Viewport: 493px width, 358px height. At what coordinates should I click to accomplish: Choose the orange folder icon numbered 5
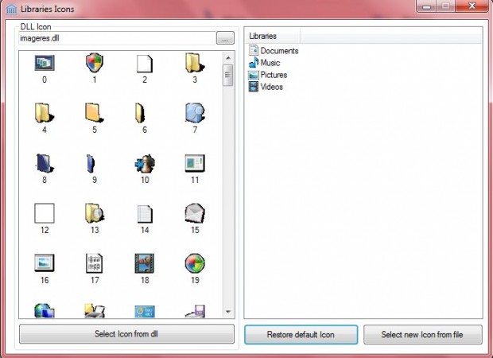[x=95, y=113]
